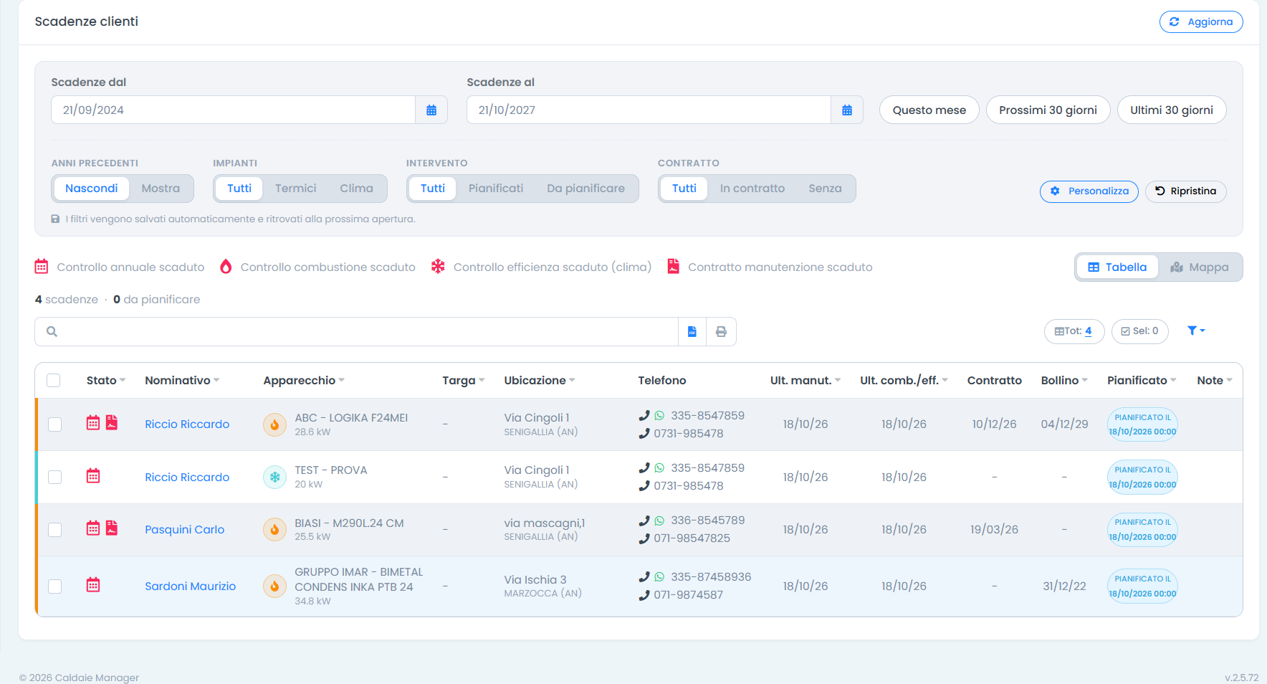Viewport: 1267px width, 684px height.
Task: Click flame icon in Sardoni Maurizio row
Action: coord(274,586)
